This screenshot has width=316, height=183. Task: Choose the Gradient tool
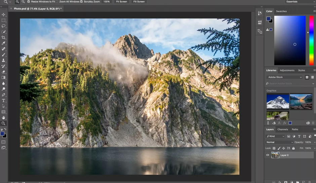tap(3, 78)
